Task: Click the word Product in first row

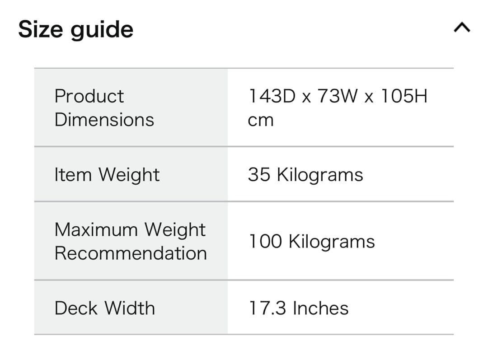Action: click(89, 96)
